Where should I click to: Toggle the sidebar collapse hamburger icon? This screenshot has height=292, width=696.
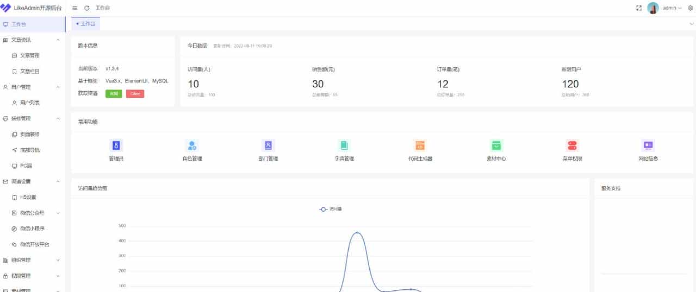(x=74, y=8)
